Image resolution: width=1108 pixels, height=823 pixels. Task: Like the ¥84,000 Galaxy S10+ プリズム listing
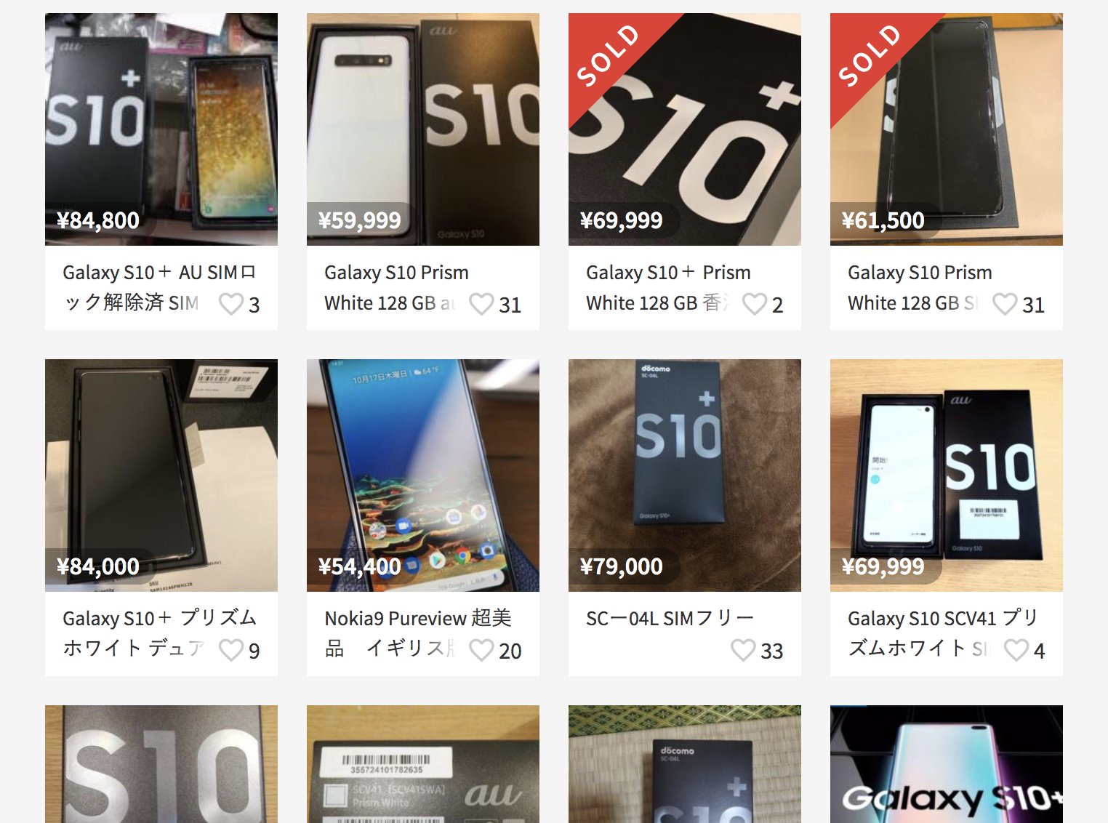click(x=231, y=650)
